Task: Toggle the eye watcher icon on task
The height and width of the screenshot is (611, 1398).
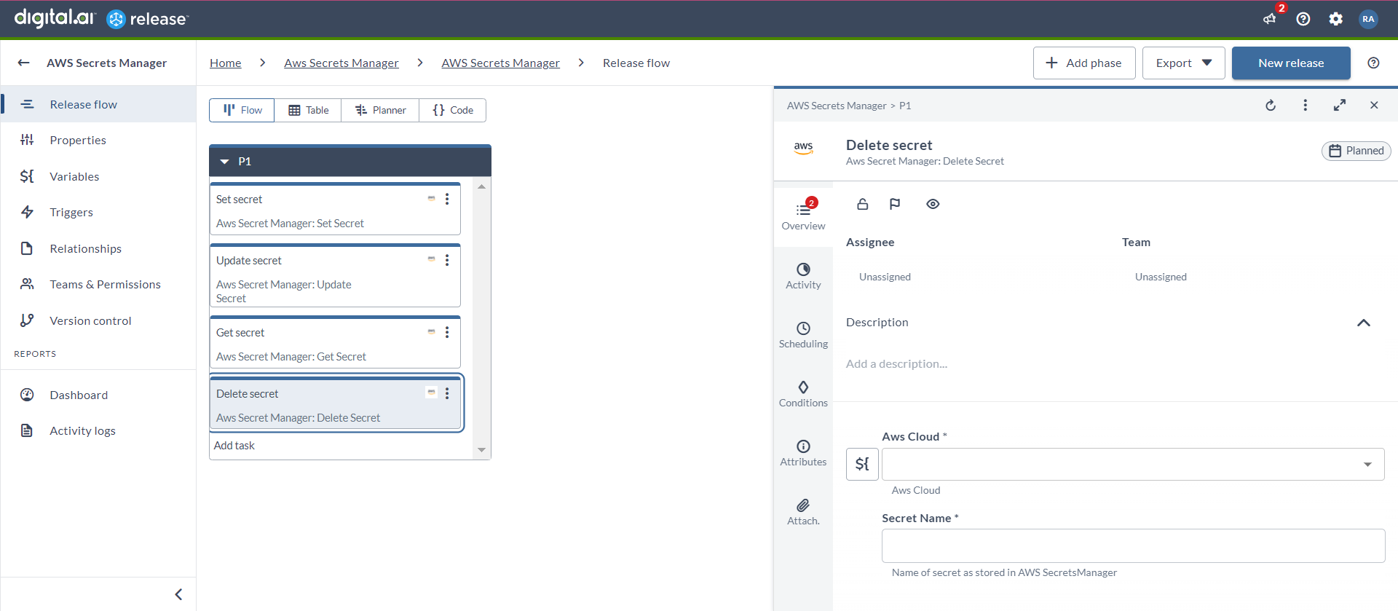Action: (x=933, y=204)
